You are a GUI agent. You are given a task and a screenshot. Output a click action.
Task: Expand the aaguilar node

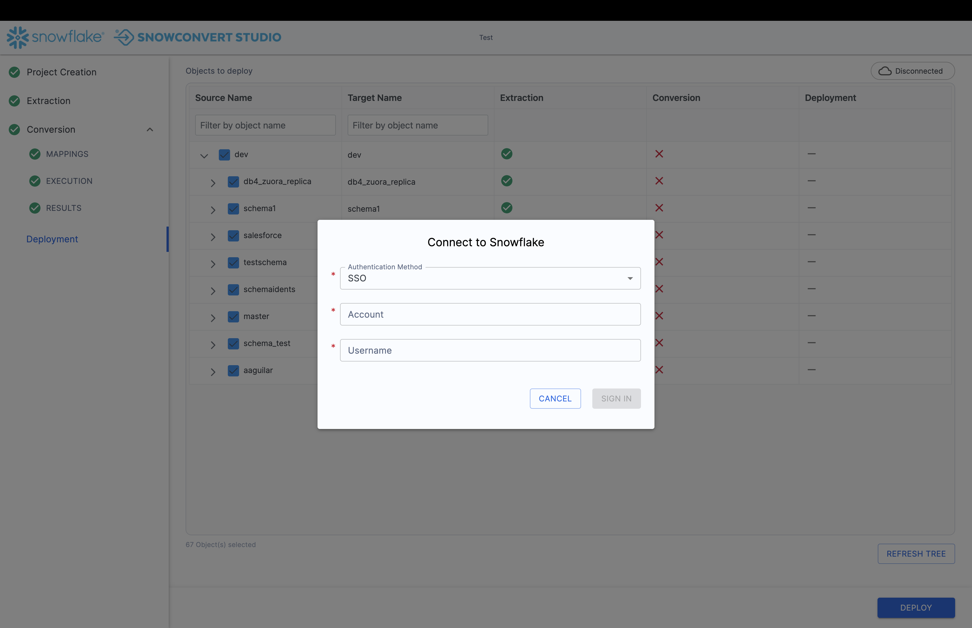click(213, 372)
